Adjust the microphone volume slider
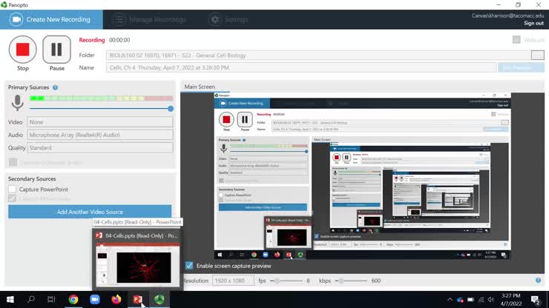 (170, 108)
